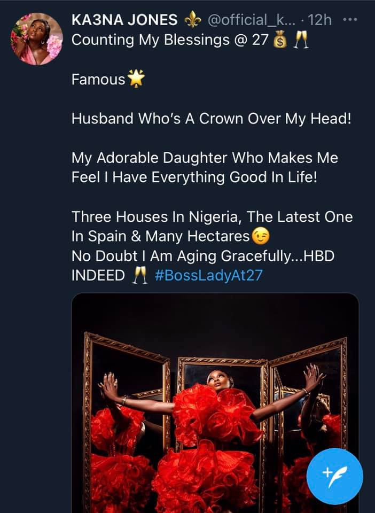The width and height of the screenshot is (375, 513).
Task: Click the 'No Doubt I Am Aging Gracefully' line
Action: pos(202,256)
